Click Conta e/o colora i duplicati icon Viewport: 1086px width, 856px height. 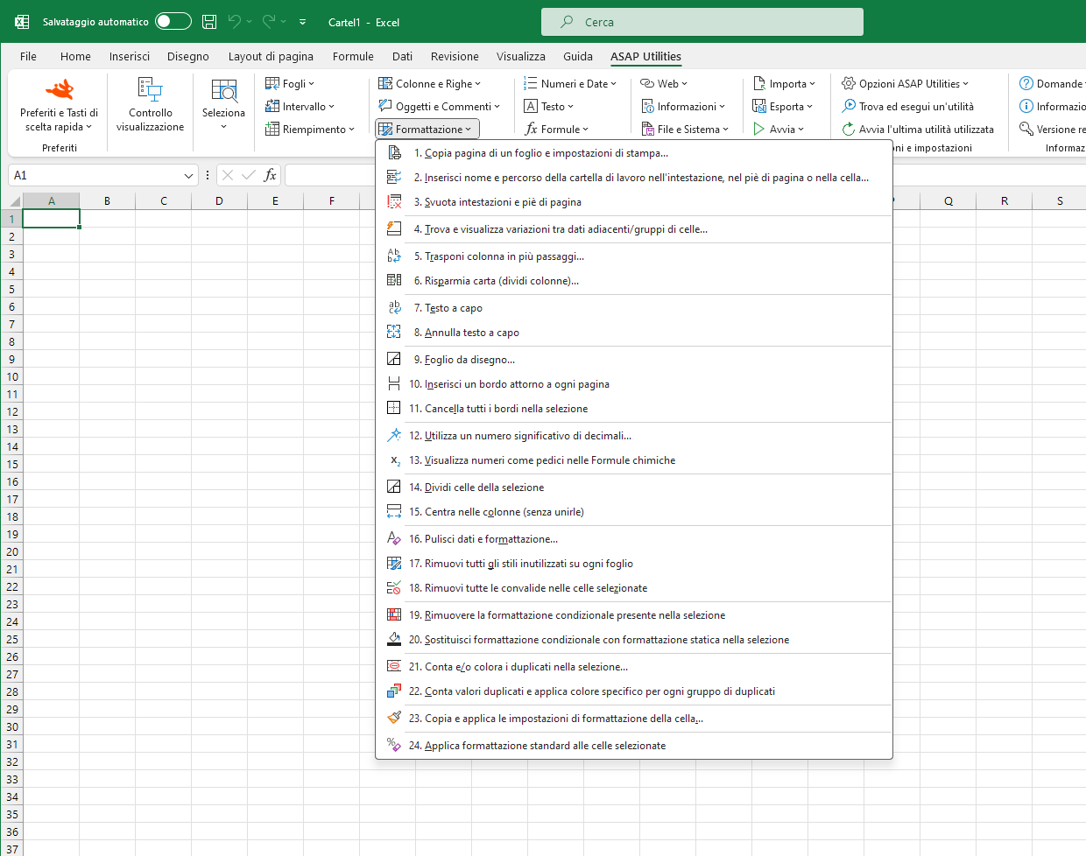point(394,667)
